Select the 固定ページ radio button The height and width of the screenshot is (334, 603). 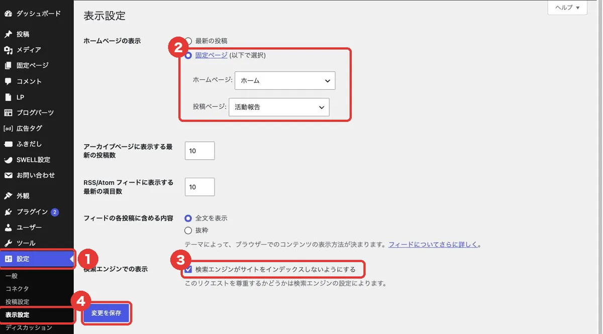(188, 56)
